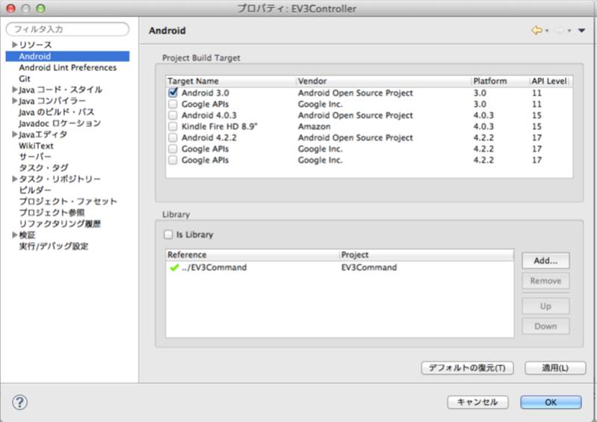Select the Git preferences page

coord(25,78)
